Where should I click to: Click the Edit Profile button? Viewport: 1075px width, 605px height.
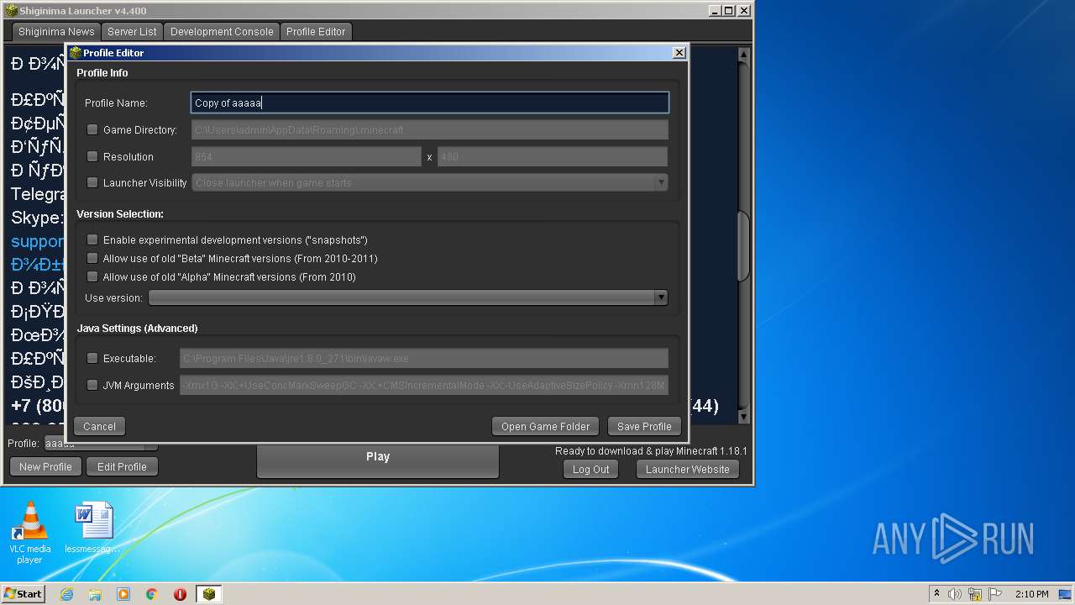coord(122,466)
